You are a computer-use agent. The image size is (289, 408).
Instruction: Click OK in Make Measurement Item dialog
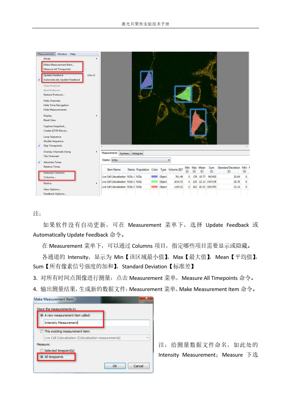tap(115, 366)
